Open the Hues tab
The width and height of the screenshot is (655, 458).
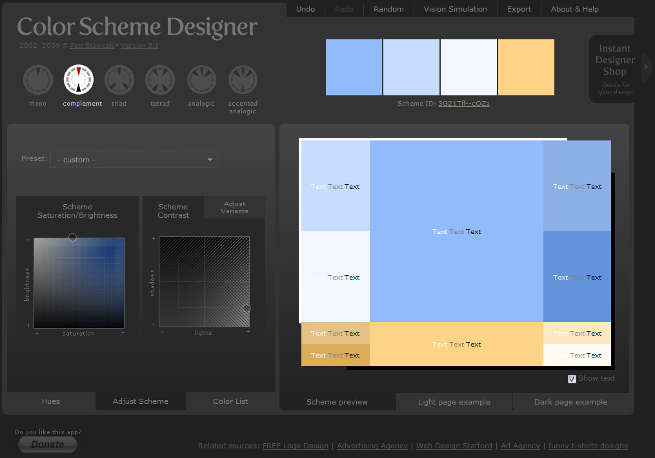click(51, 401)
